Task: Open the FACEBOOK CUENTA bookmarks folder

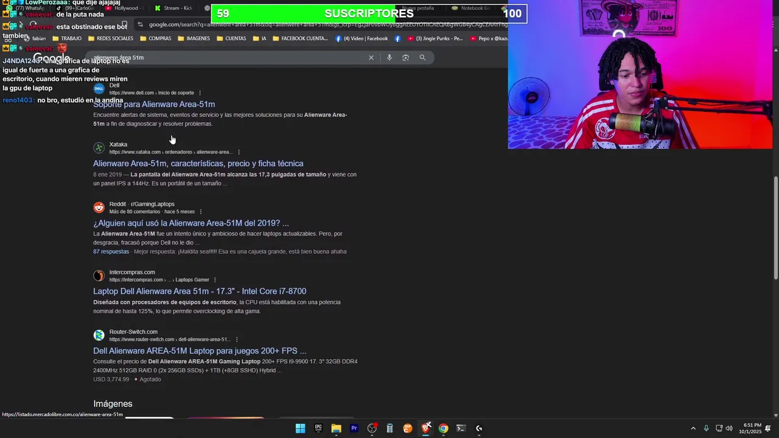Action: 300,38
